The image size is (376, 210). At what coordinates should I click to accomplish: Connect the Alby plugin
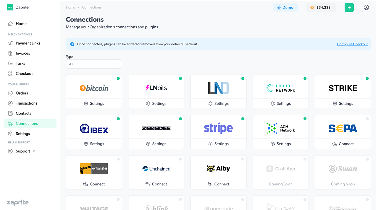(218, 184)
